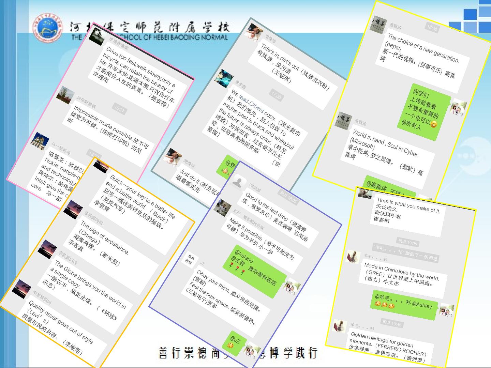Open the doctor avatar beside "Make it possible" message
Screen dimensions: 491x368
pyautogui.click(x=222, y=208)
